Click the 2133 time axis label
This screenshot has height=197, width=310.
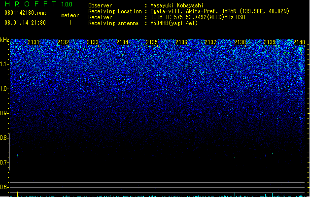tap(93, 42)
